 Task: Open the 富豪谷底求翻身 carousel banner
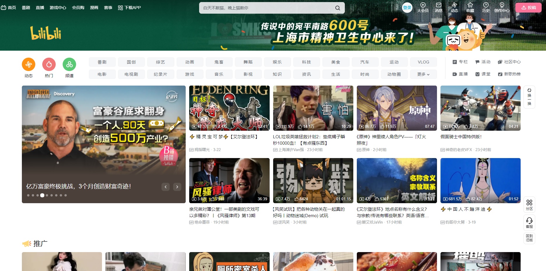coord(103,144)
